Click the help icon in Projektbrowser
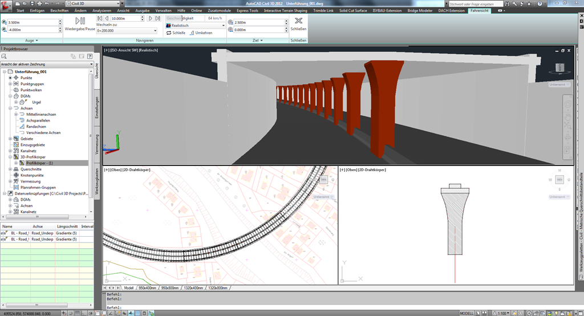This screenshot has width=584, height=316. 90,56
